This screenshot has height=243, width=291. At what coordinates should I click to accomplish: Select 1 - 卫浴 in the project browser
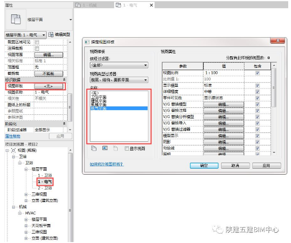click(45, 176)
